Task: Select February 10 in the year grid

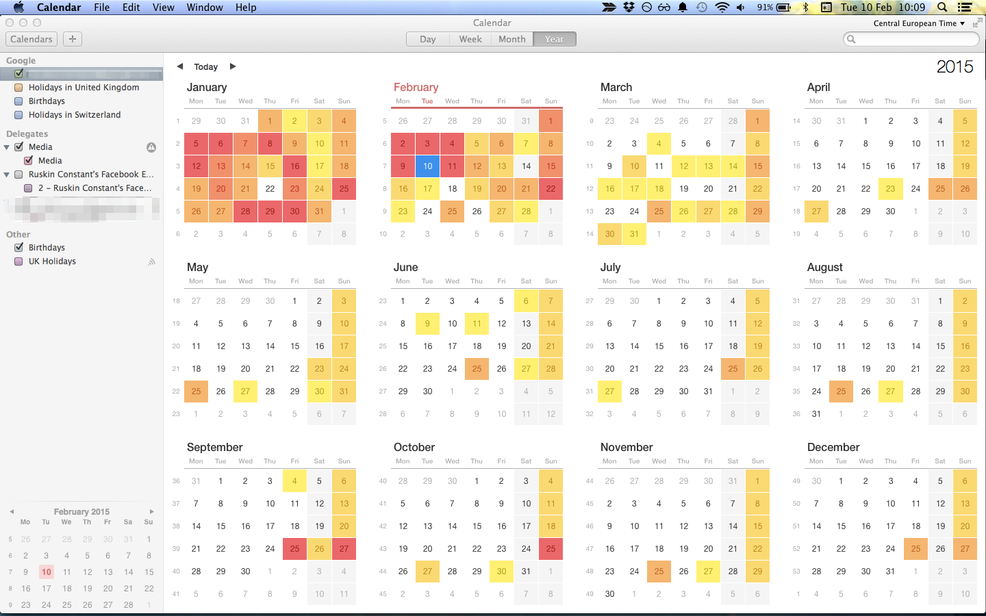Action: 427,166
